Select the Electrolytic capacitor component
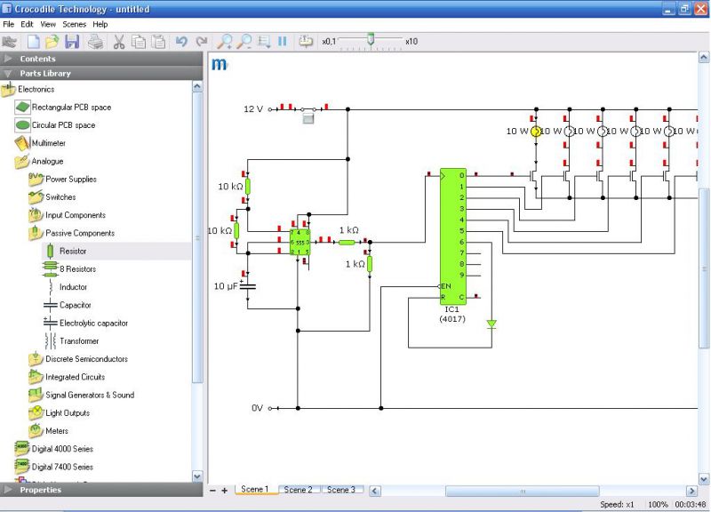Screen dimensions: 711x512 (85, 323)
